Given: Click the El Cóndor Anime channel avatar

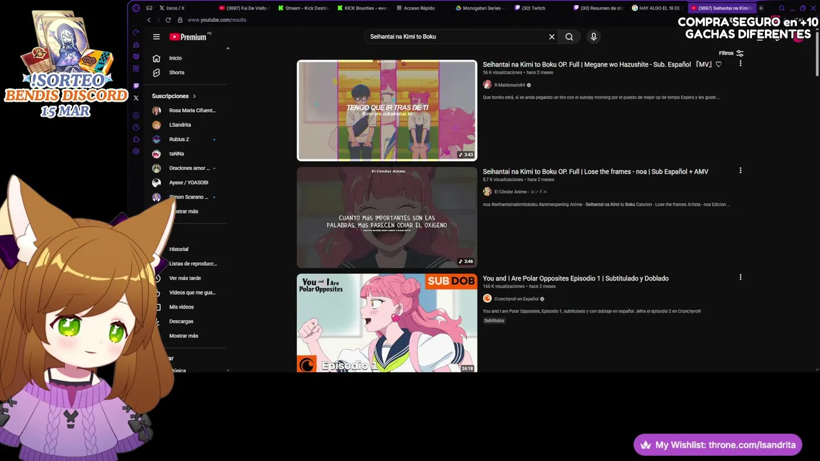Looking at the screenshot, I should (487, 191).
